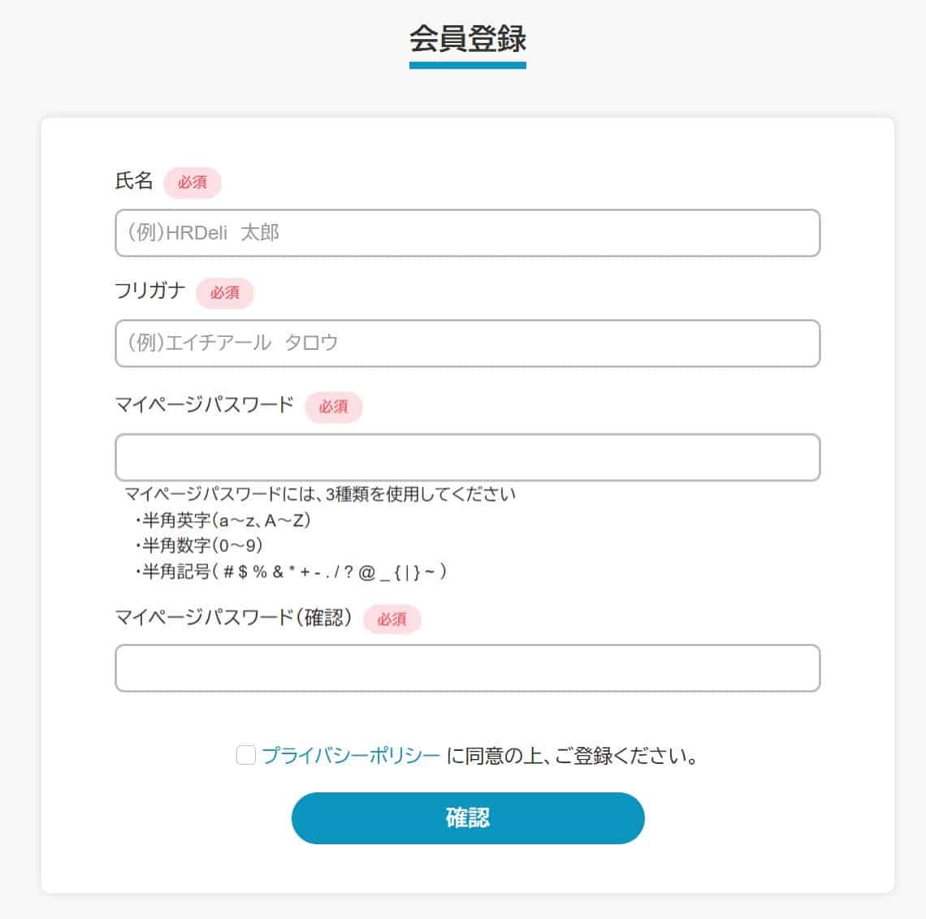Focus the フリガナ text input

tap(467, 343)
